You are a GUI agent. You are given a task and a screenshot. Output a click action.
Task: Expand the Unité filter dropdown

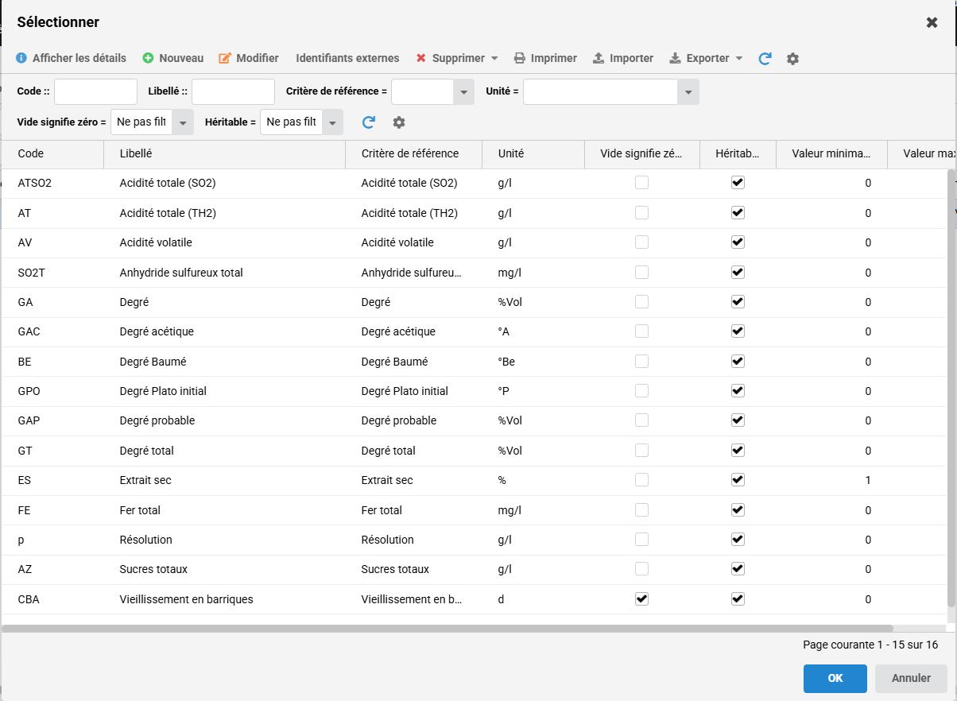click(x=688, y=92)
